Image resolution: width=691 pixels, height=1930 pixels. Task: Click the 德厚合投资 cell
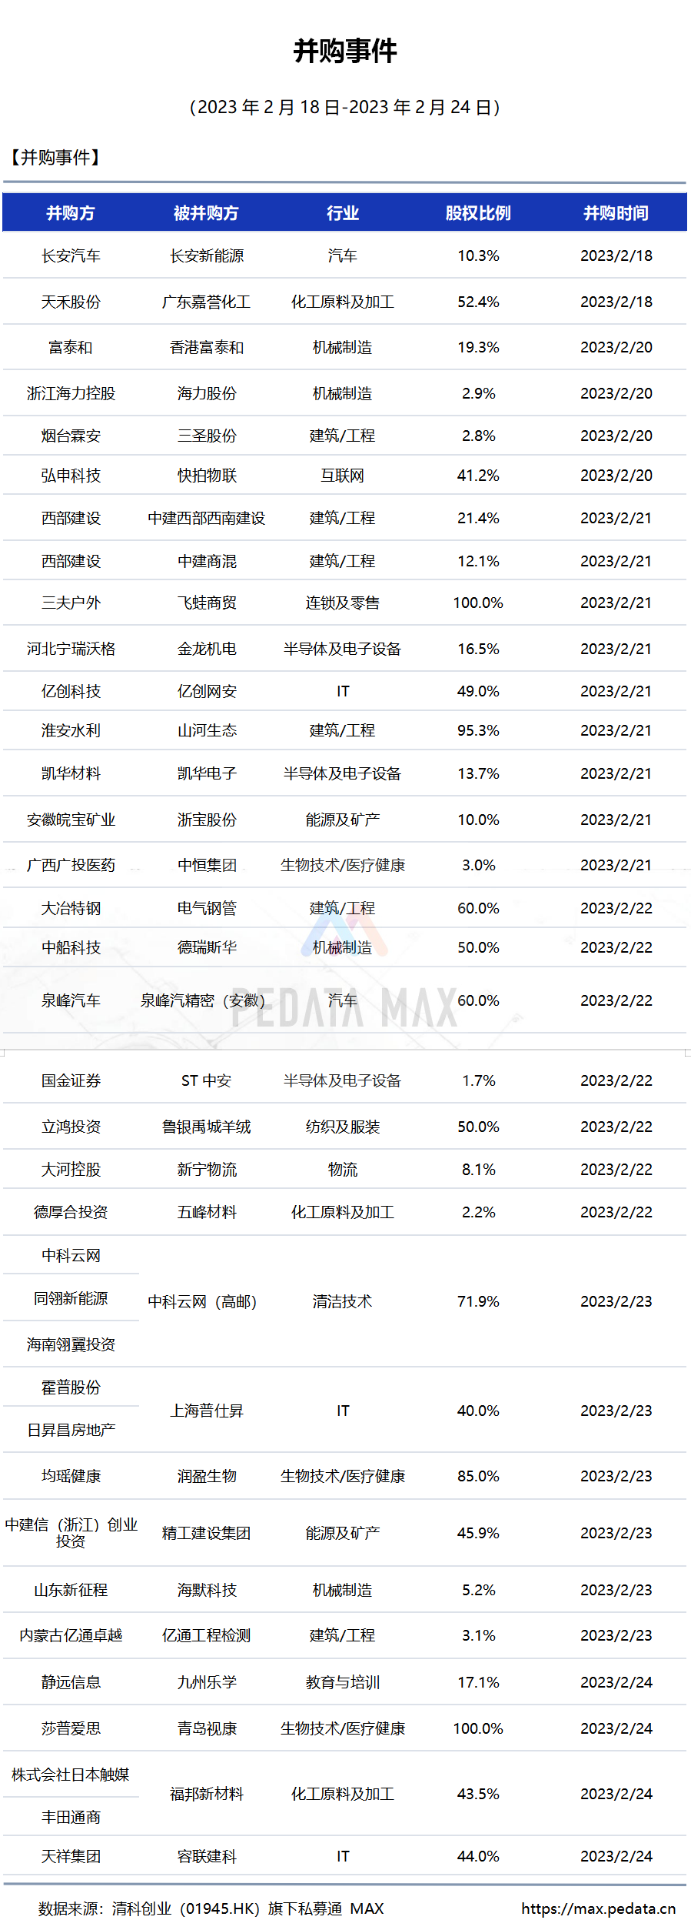click(x=71, y=1213)
